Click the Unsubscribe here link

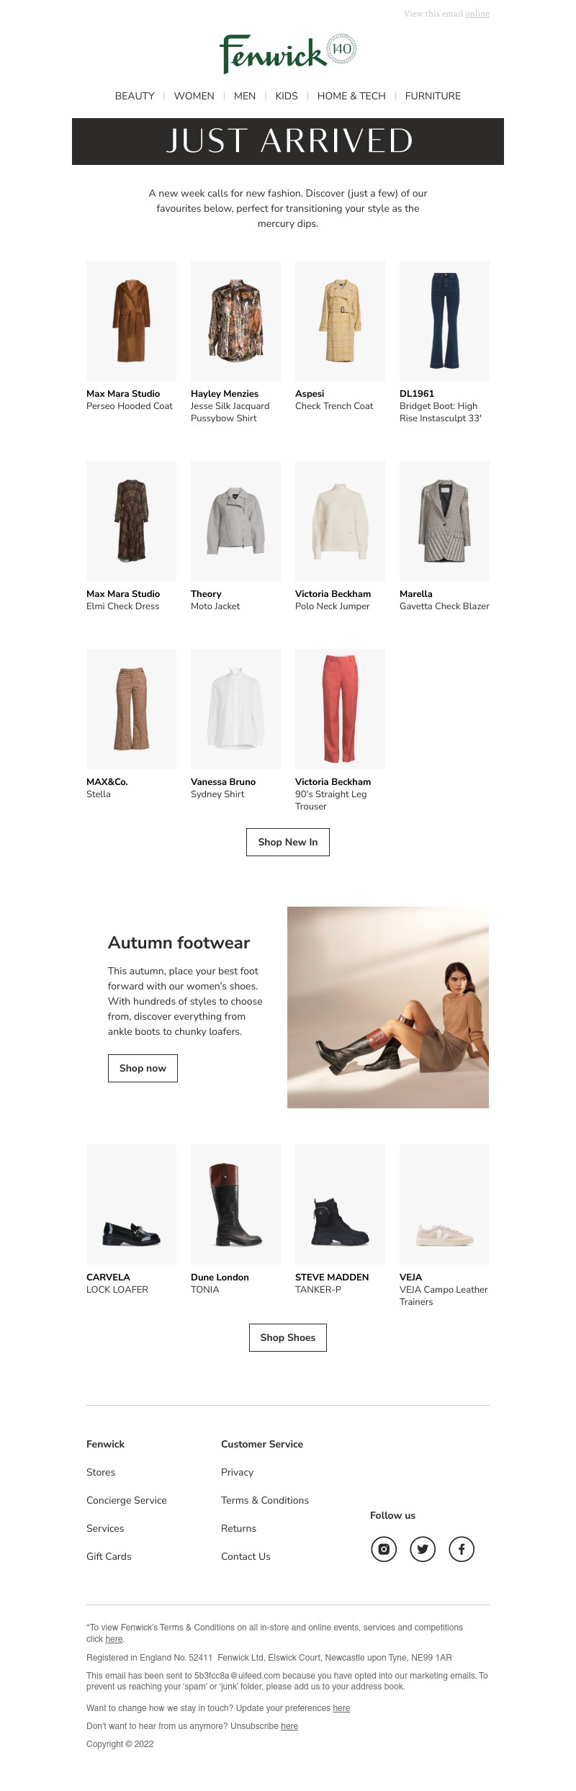coord(289,1726)
